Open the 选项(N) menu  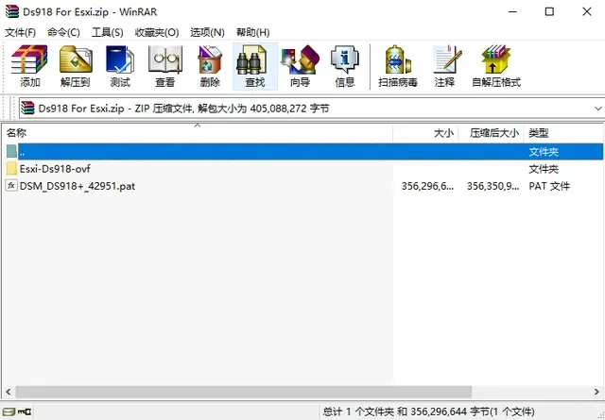[x=207, y=32]
